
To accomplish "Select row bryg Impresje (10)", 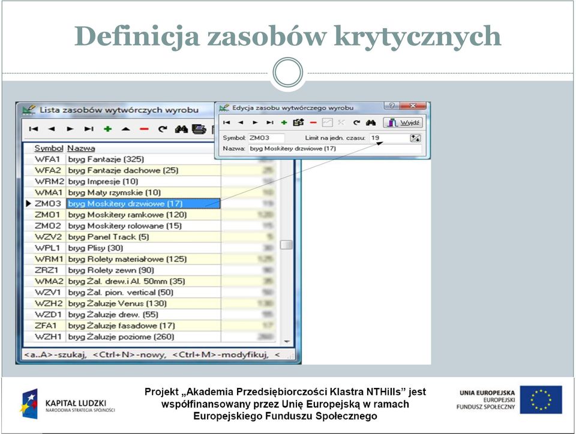I will 149,181.
